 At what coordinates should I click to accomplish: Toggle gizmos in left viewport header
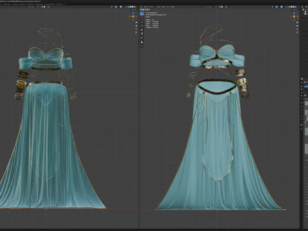[116, 6]
